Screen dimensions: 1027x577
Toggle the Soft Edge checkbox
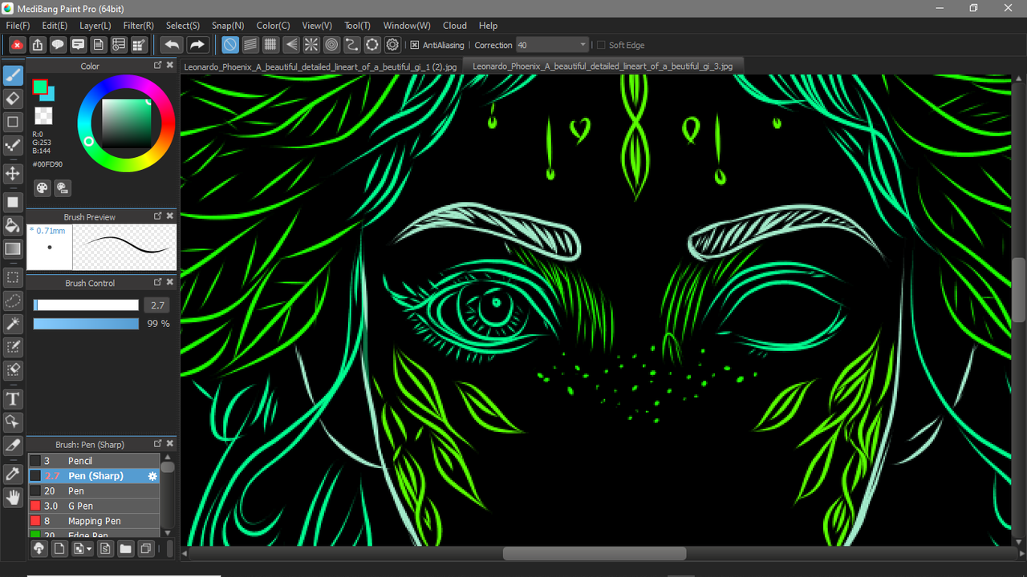click(x=601, y=45)
